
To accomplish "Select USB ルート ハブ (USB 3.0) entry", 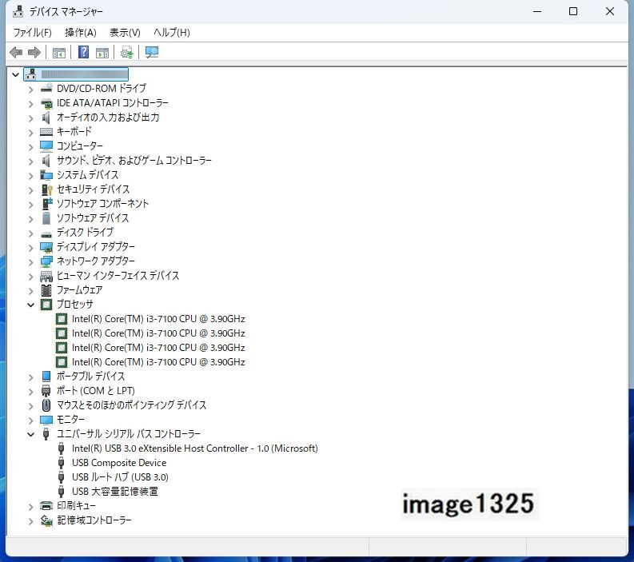I will [120, 477].
